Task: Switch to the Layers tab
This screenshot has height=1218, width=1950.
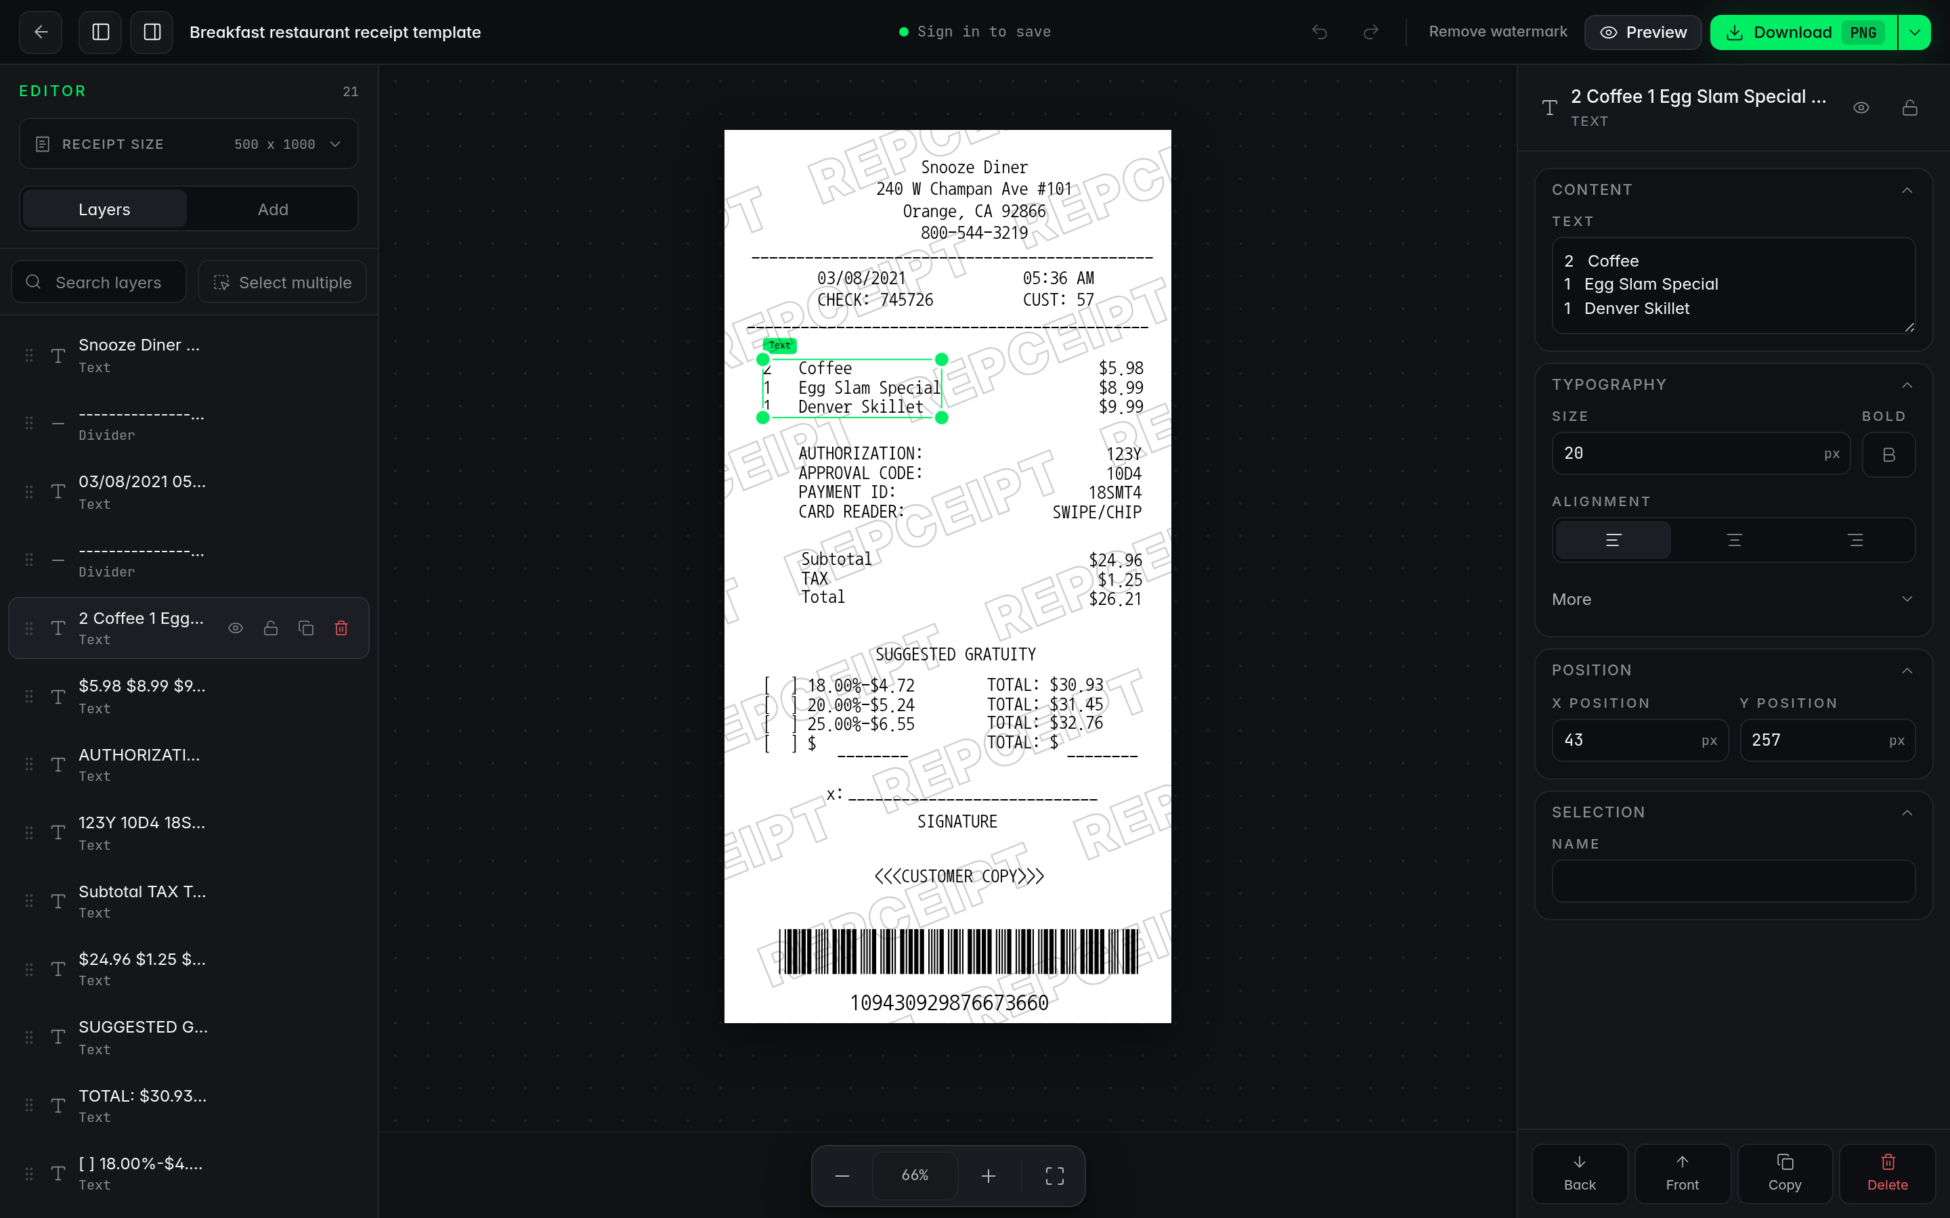Action: click(x=105, y=210)
